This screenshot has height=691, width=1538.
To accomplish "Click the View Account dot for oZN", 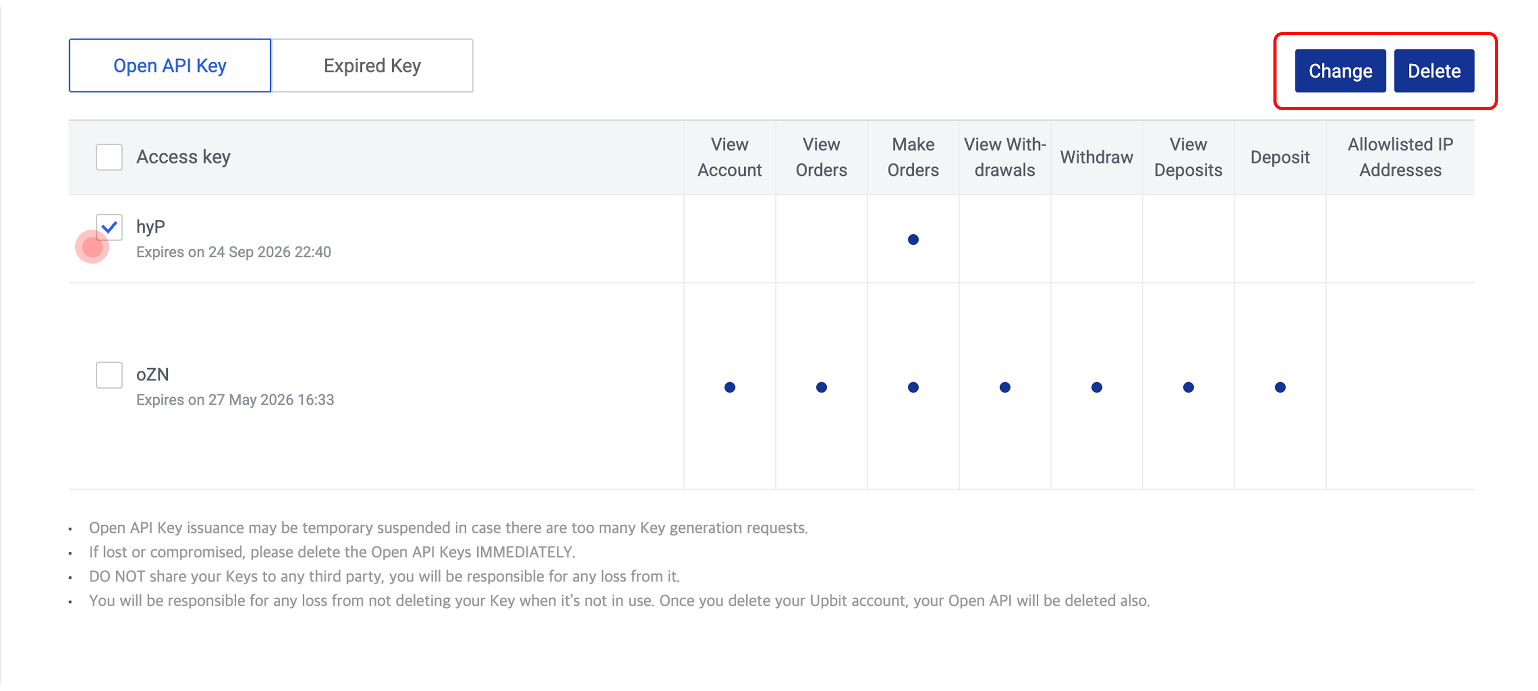I will [729, 387].
